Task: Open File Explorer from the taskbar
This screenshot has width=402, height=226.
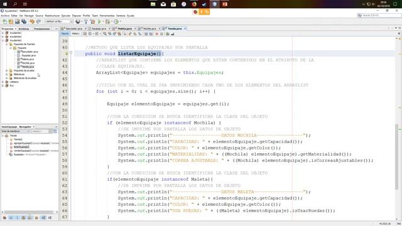Action: point(153,4)
